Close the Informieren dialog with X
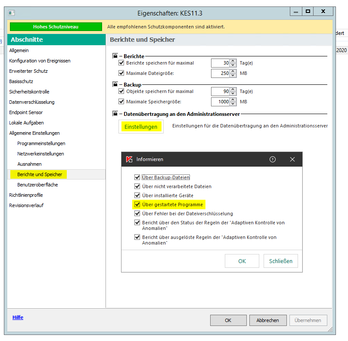This screenshot has width=348, height=341. 292,159
